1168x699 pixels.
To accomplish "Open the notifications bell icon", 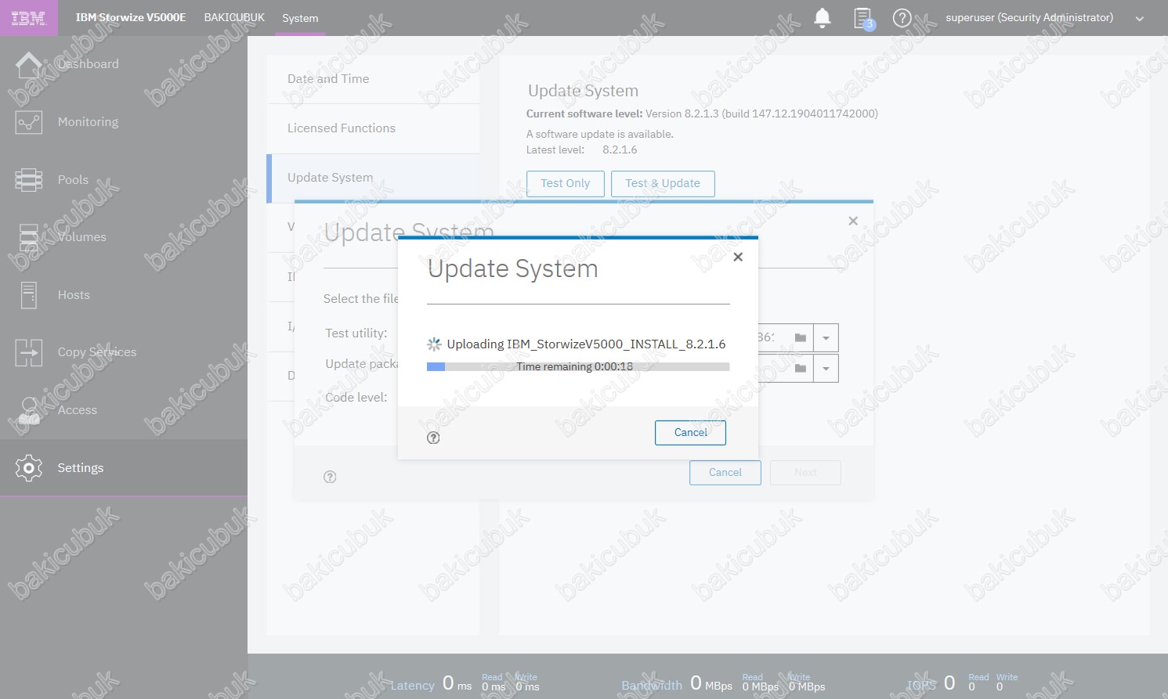I will [x=823, y=18].
